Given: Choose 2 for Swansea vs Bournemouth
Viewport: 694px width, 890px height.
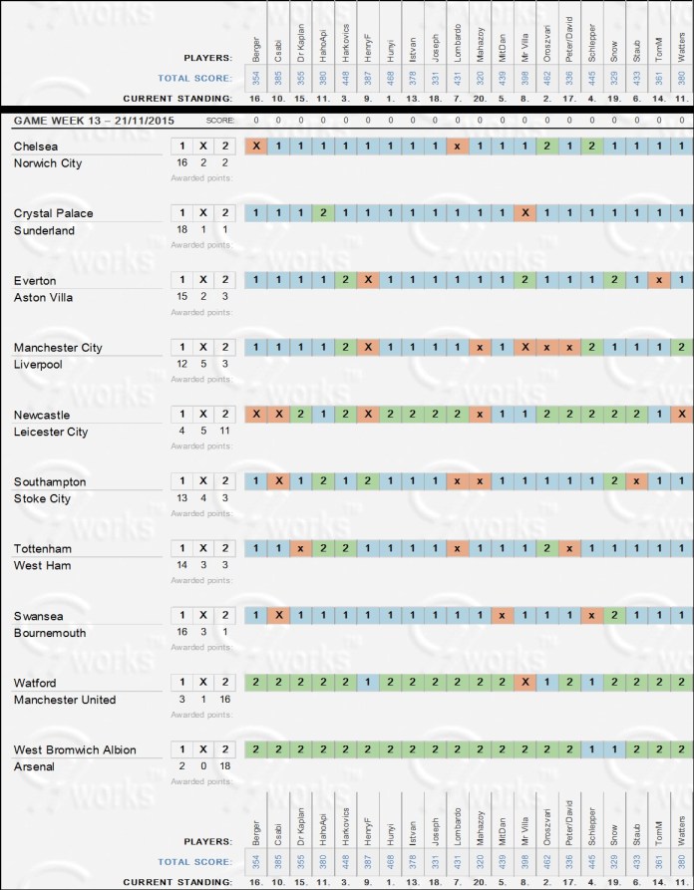Looking at the screenshot, I should 225,615.
